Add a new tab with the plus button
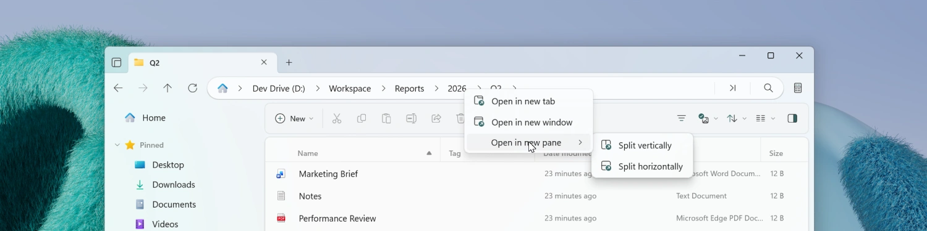 click(289, 62)
